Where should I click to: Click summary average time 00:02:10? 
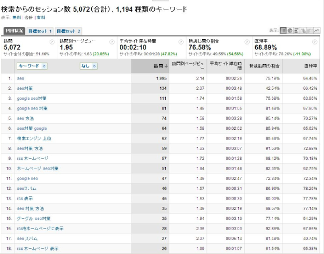[133, 48]
